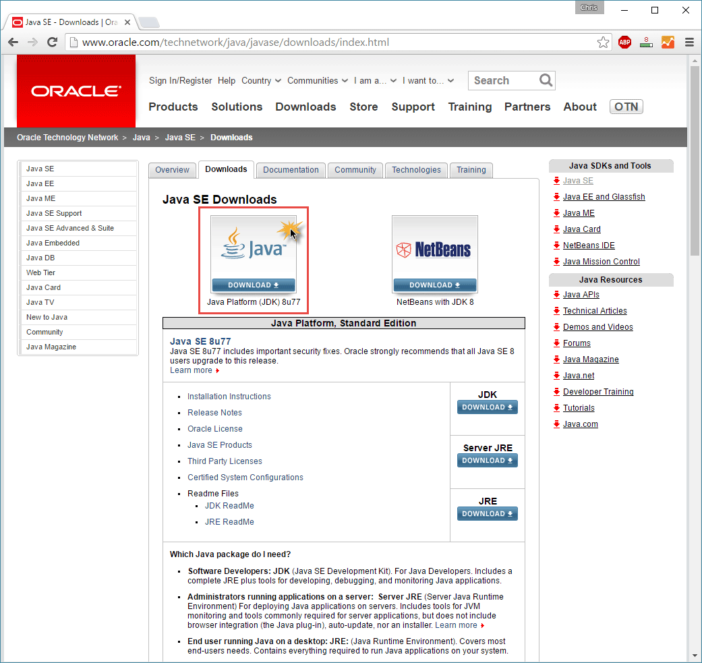Go back using the browser back arrow
This screenshot has width=702, height=663.
[13, 42]
